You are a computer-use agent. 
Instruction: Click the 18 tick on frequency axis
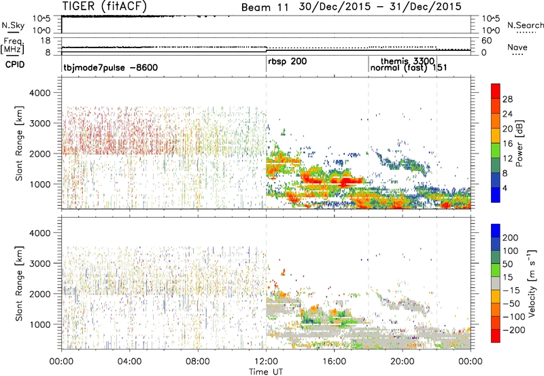click(x=46, y=41)
